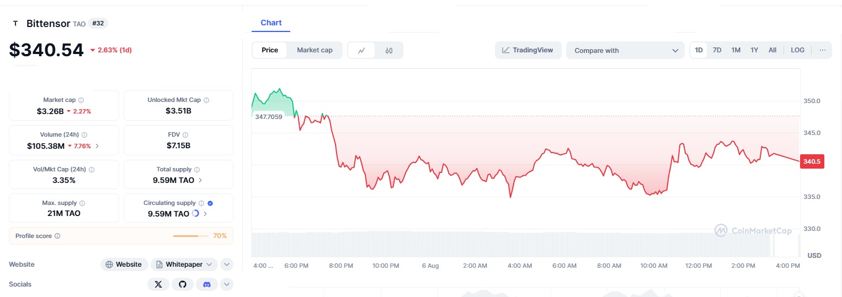Click the 70% profile score bar
The image size is (842, 297).
tap(190, 236)
